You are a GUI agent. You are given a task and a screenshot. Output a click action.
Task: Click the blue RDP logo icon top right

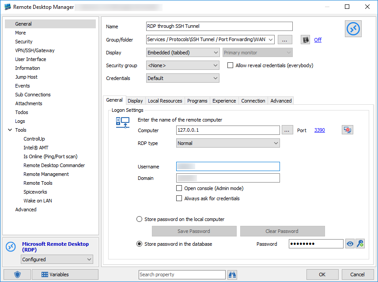[x=353, y=28]
